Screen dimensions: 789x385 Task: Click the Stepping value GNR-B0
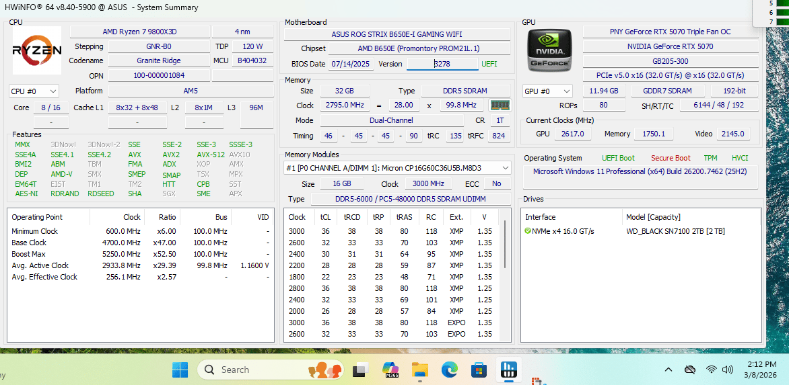[159, 46]
